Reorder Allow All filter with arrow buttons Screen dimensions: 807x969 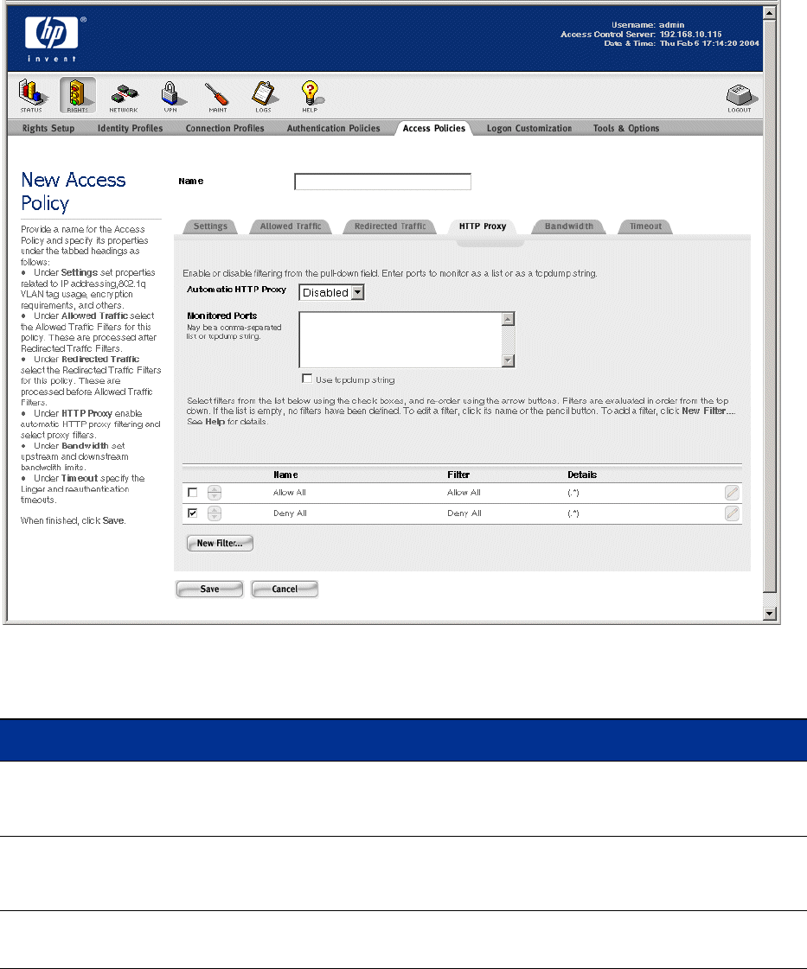pyautogui.click(x=214, y=493)
